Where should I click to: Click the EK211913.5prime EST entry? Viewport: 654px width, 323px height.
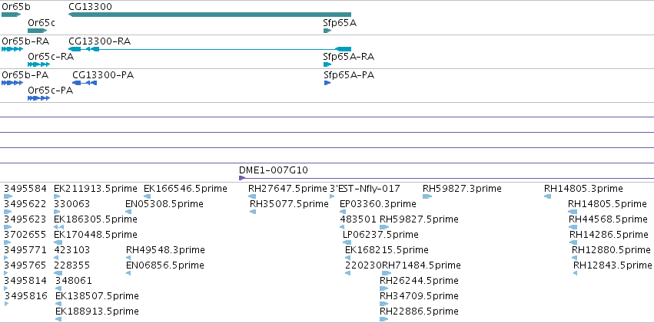[95, 189]
